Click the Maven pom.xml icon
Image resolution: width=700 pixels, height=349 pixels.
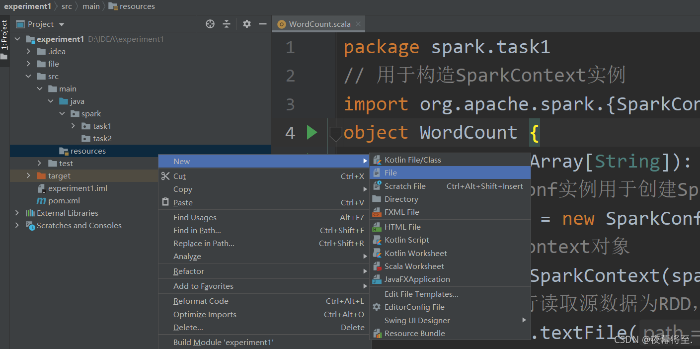[x=41, y=201]
